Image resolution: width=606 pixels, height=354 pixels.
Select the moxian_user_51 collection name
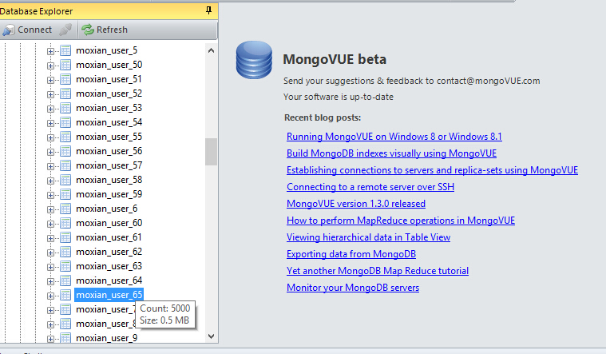tap(109, 79)
